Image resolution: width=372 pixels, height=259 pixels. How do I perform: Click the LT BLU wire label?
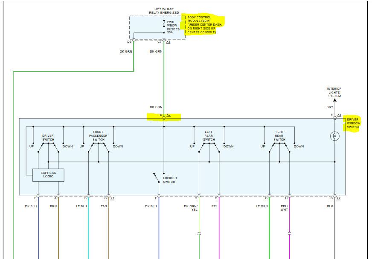(x=81, y=206)
